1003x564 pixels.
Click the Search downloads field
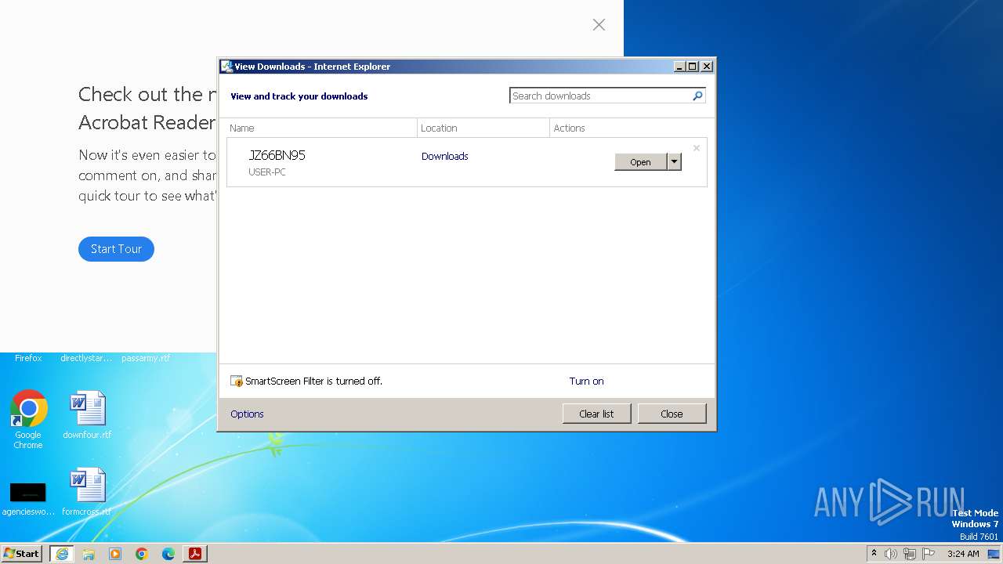pyautogui.click(x=600, y=96)
